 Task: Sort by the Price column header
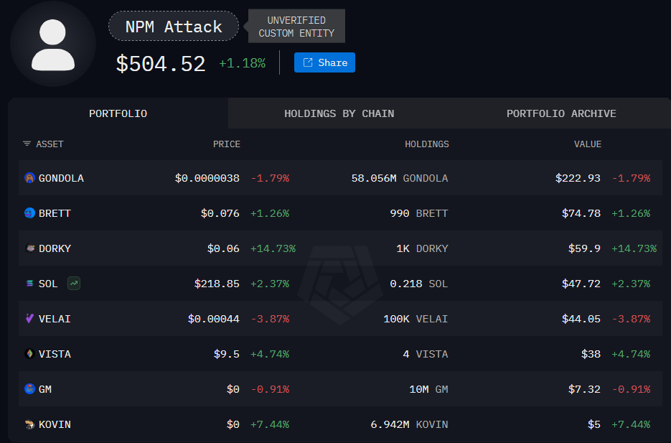pyautogui.click(x=226, y=144)
